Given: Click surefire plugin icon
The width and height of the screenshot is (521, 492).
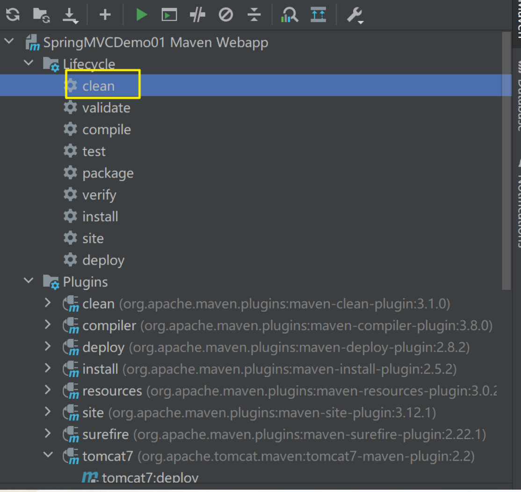Looking at the screenshot, I should (71, 434).
